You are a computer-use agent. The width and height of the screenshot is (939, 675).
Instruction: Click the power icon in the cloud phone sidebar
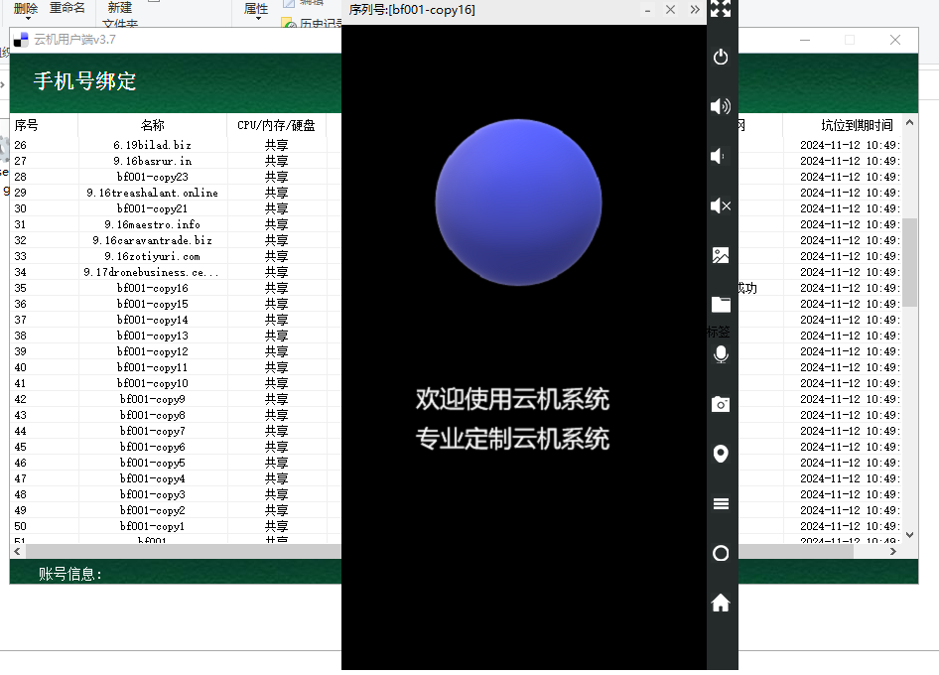(x=721, y=58)
